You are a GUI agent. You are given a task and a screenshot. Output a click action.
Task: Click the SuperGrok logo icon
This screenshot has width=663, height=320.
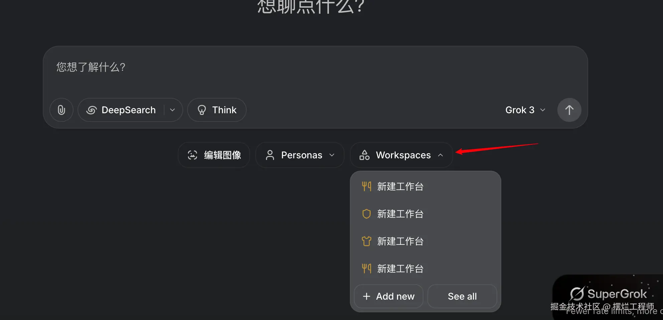(x=577, y=294)
